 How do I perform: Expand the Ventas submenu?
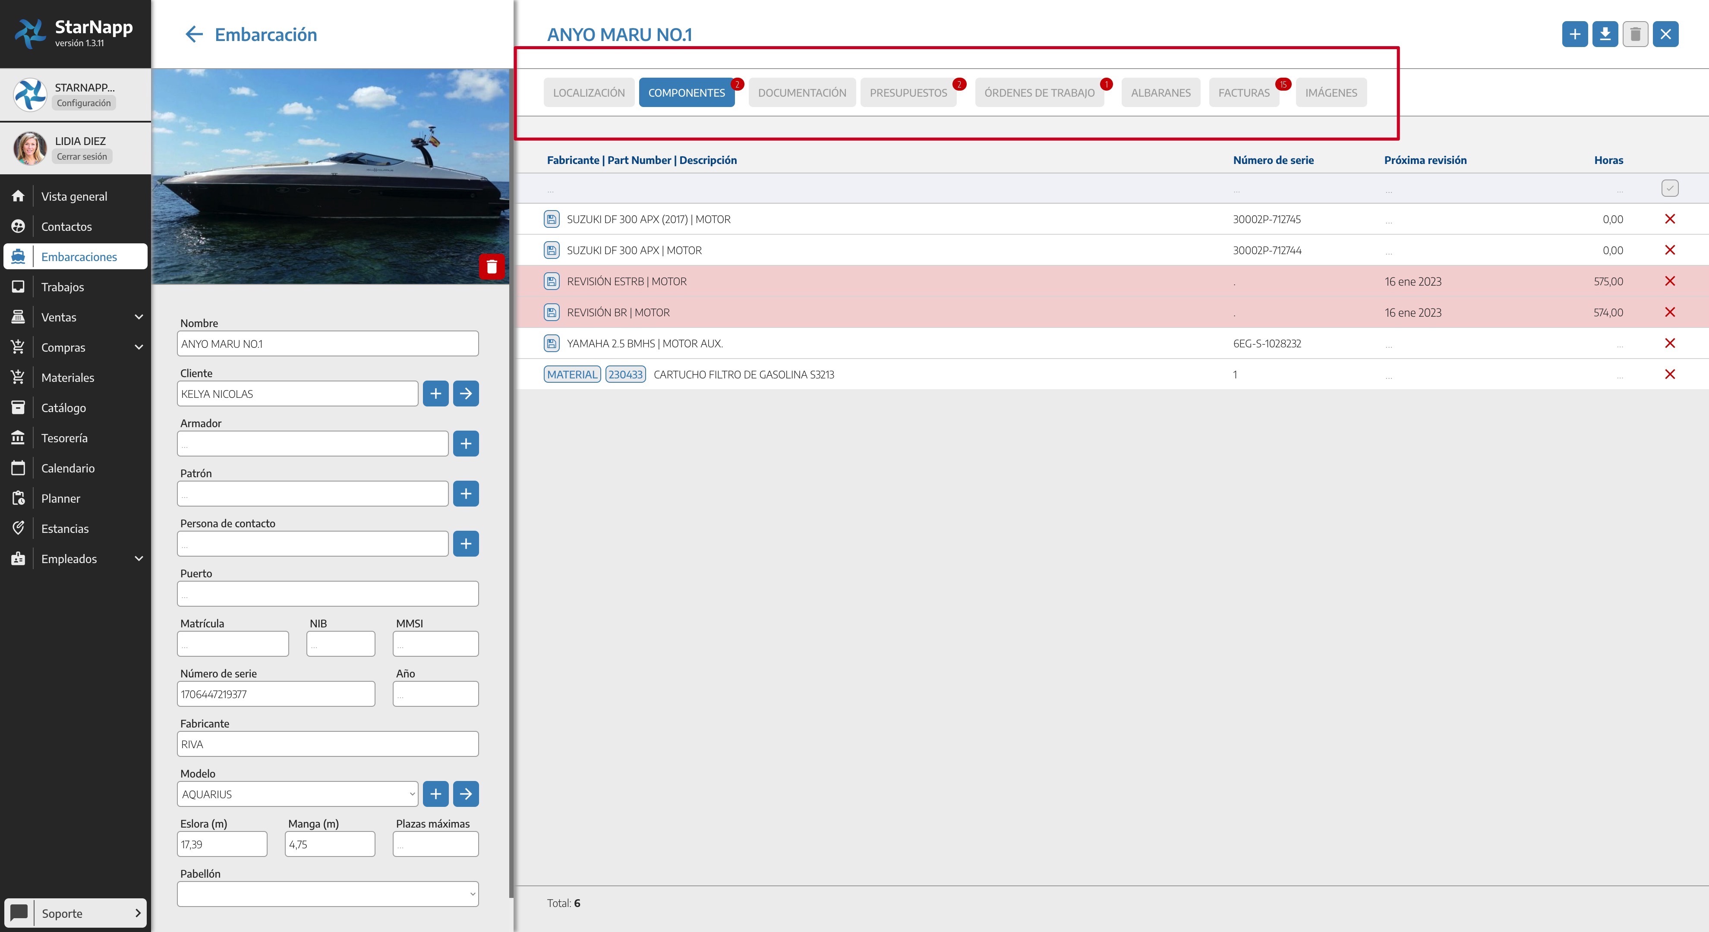[x=139, y=317]
